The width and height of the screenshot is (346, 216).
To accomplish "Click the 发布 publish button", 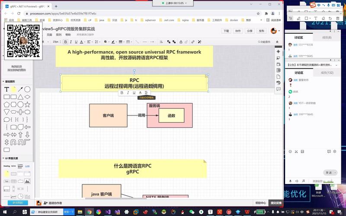I will (x=262, y=31).
